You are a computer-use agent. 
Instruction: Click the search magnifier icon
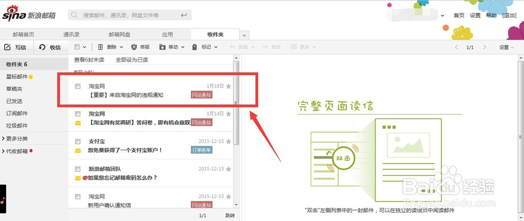pyautogui.click(x=74, y=15)
